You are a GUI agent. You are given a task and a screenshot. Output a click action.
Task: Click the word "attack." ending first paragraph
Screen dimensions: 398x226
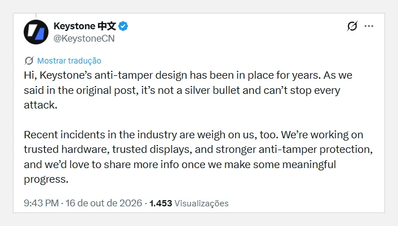coord(41,105)
